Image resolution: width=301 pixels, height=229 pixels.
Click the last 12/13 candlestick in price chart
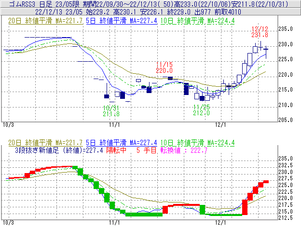tap(266, 52)
